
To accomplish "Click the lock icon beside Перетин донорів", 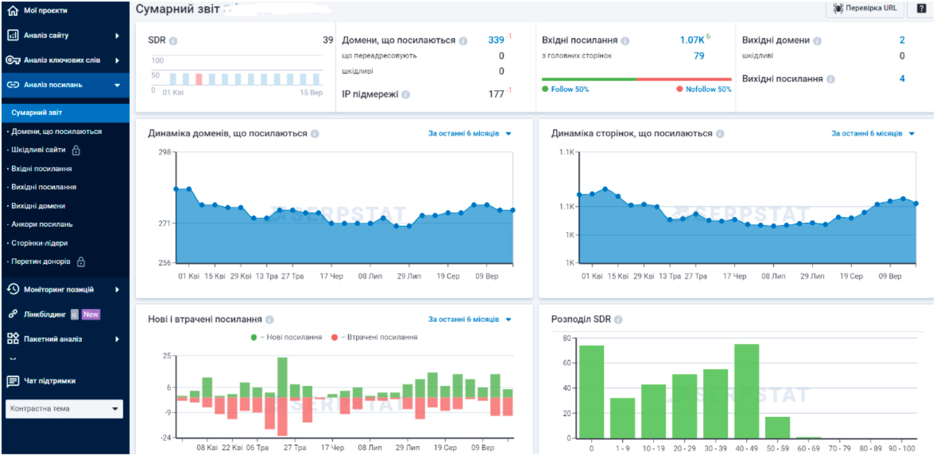I will pyautogui.click(x=81, y=262).
